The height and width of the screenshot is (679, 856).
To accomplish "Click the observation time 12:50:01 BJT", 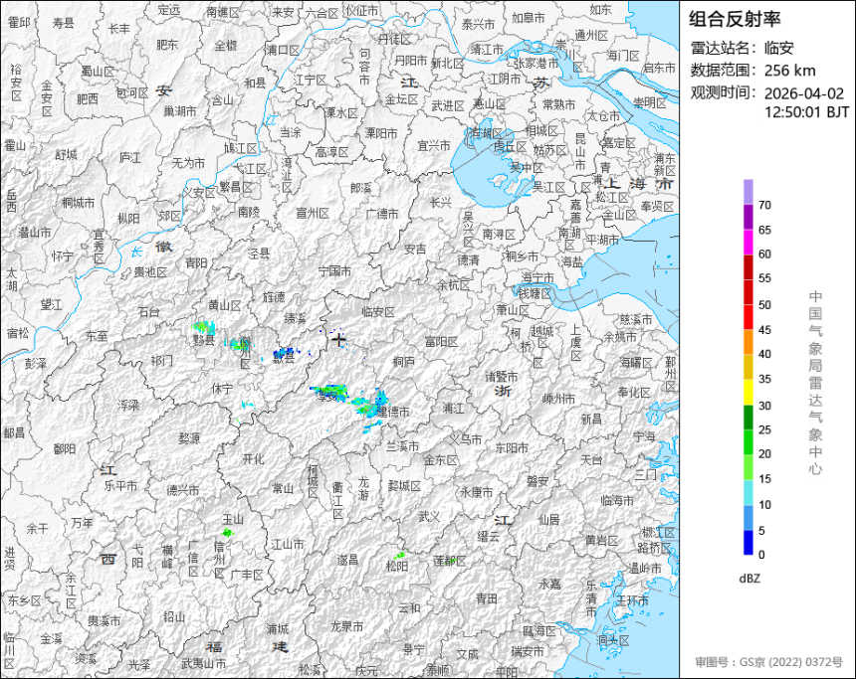I will [806, 112].
